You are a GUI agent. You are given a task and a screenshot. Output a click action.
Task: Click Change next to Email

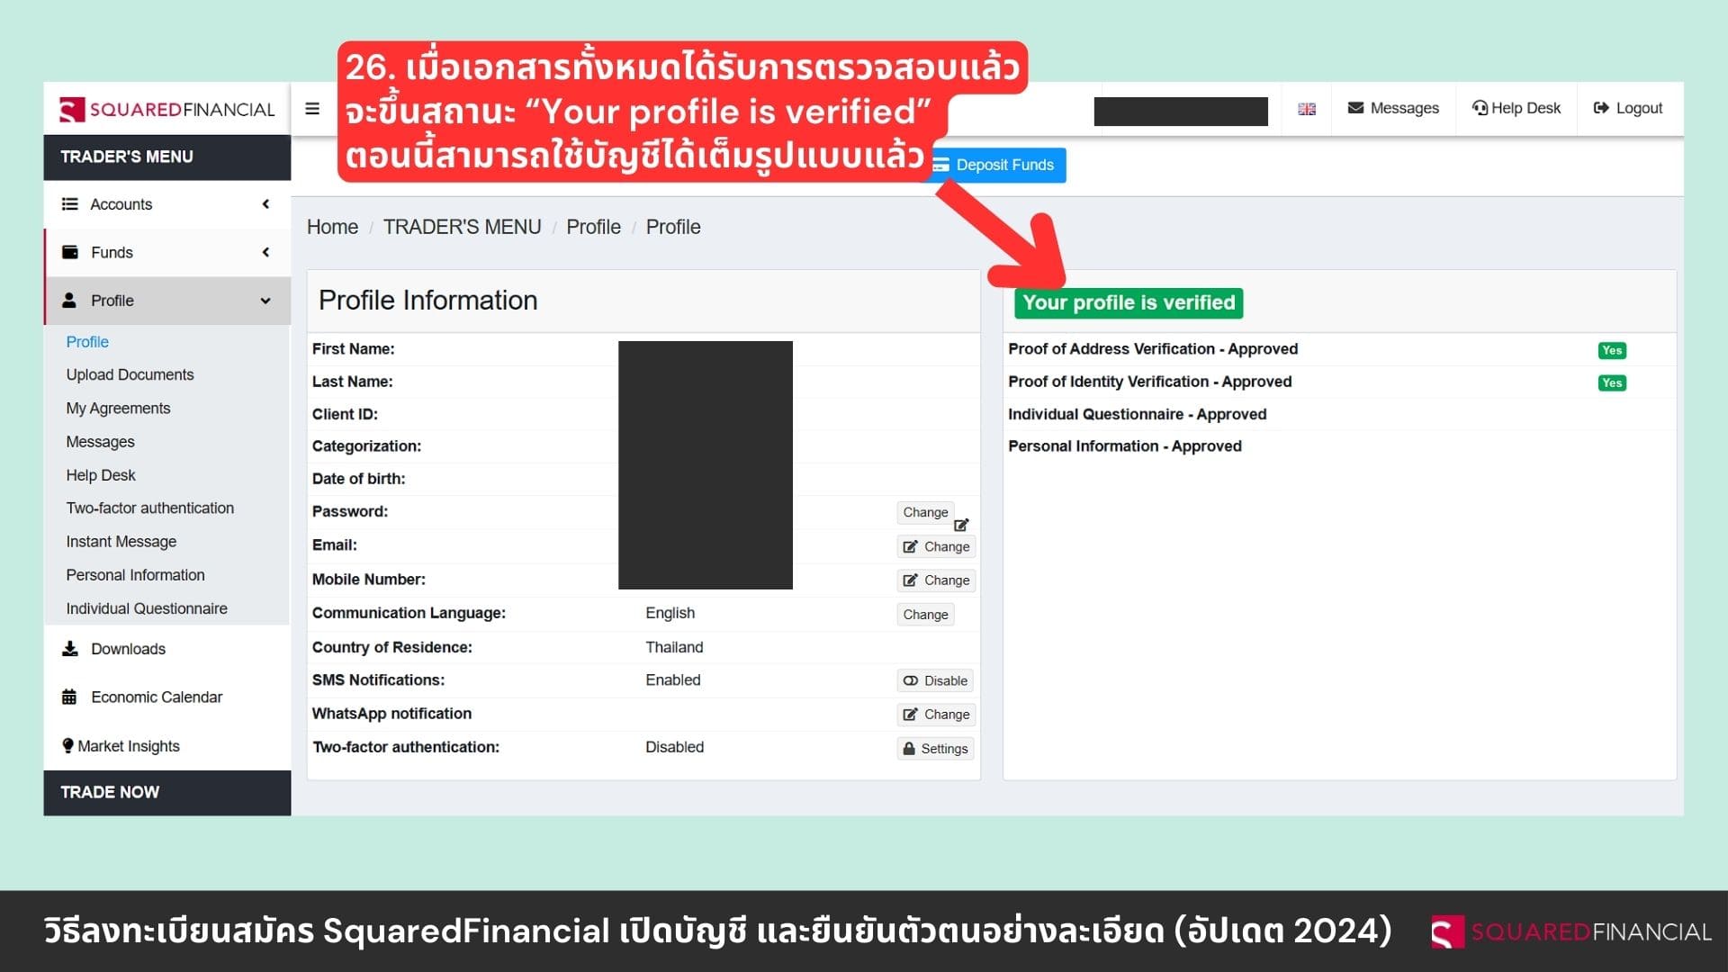pos(936,546)
